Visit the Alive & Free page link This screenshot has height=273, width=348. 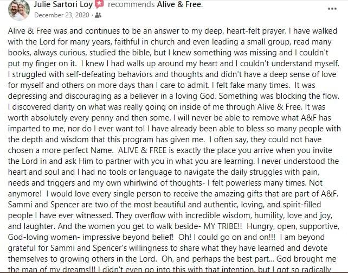click(179, 4)
